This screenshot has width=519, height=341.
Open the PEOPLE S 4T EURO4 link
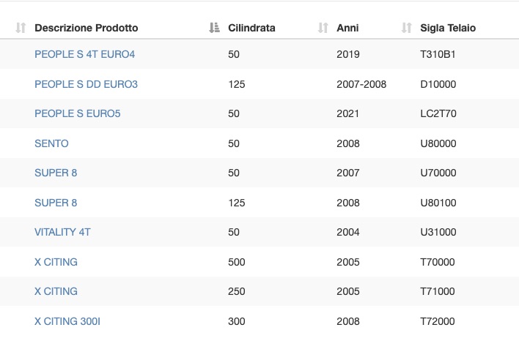(85, 54)
